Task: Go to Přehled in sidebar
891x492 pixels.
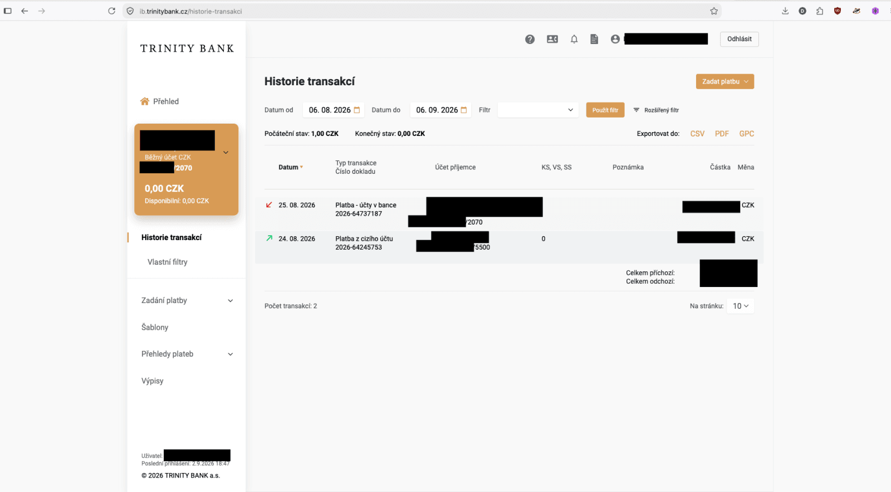Action: tap(166, 101)
